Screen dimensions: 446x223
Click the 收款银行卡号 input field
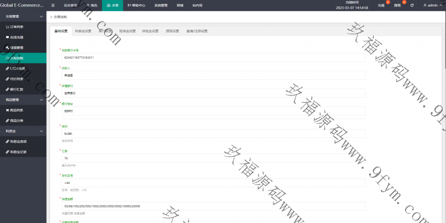(x=213, y=57)
